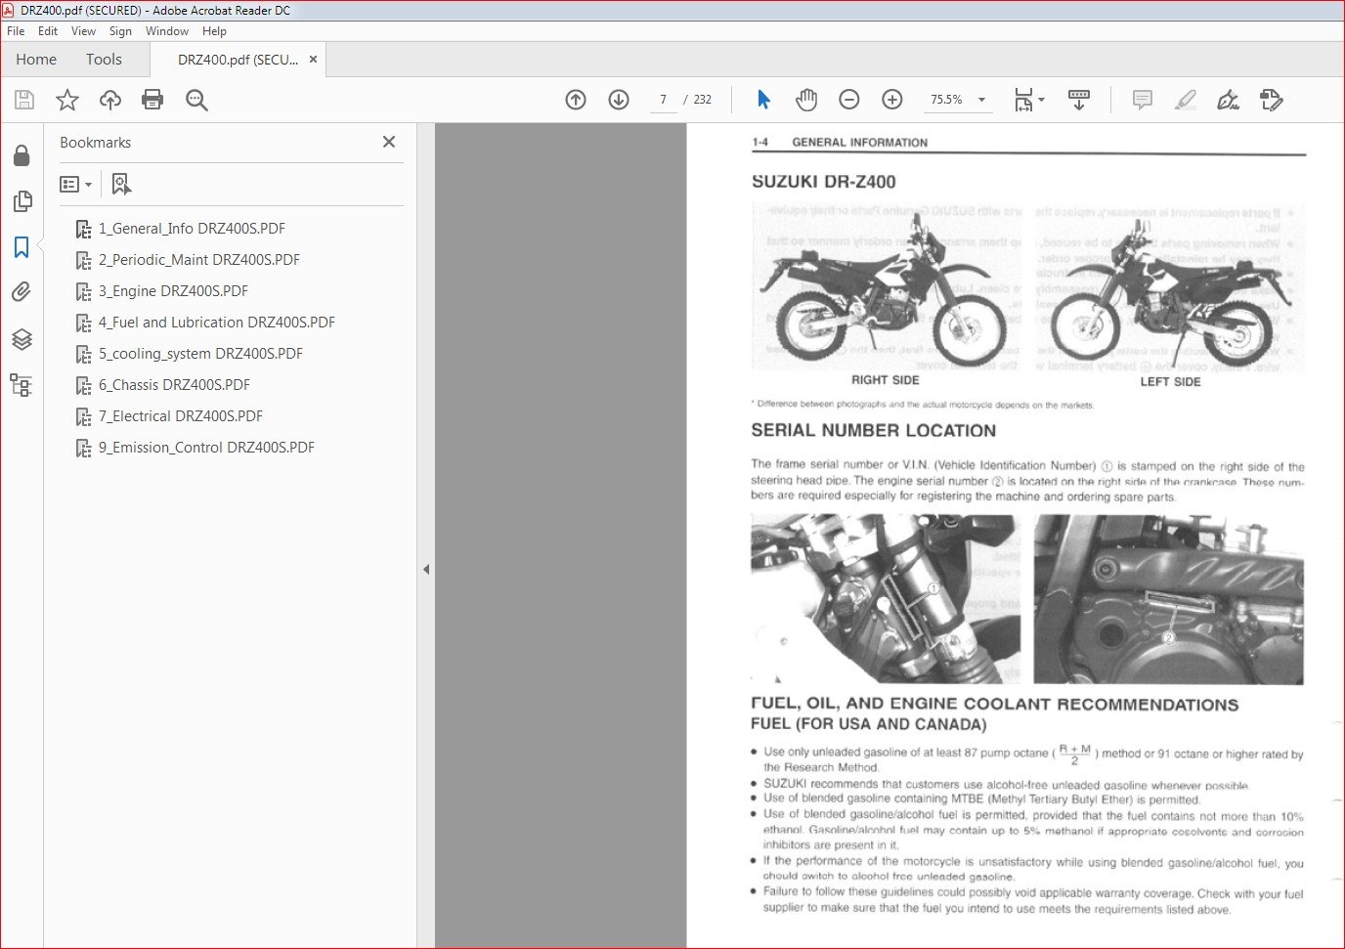Open Layers panel in sidebar
This screenshot has height=949, width=1345.
pos(22,339)
